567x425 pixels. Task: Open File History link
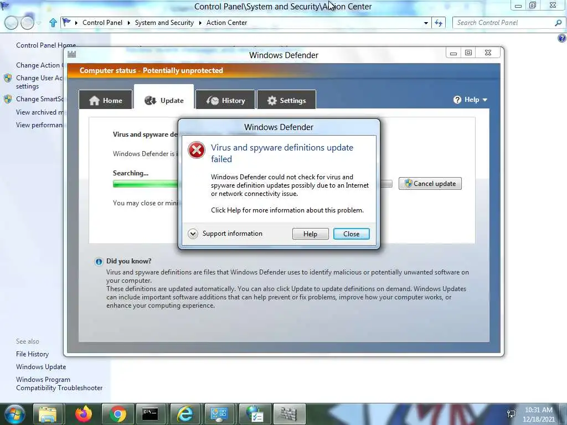point(32,354)
